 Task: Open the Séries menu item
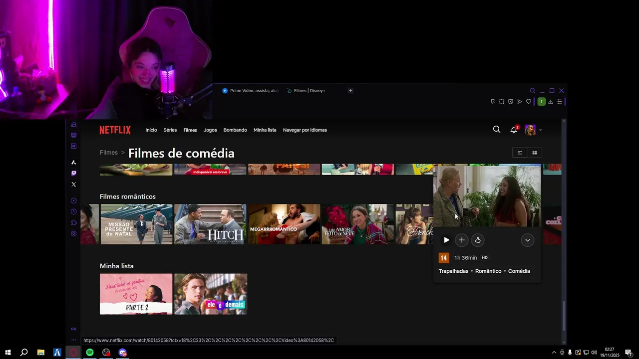coord(170,130)
